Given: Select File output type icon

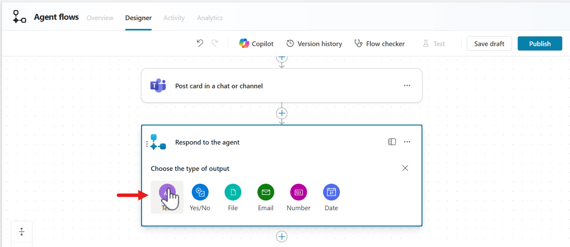Looking at the screenshot, I should (x=233, y=192).
